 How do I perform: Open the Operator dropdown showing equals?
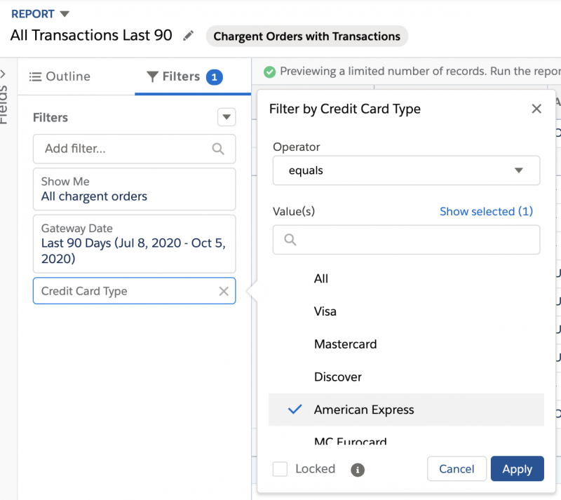point(406,170)
